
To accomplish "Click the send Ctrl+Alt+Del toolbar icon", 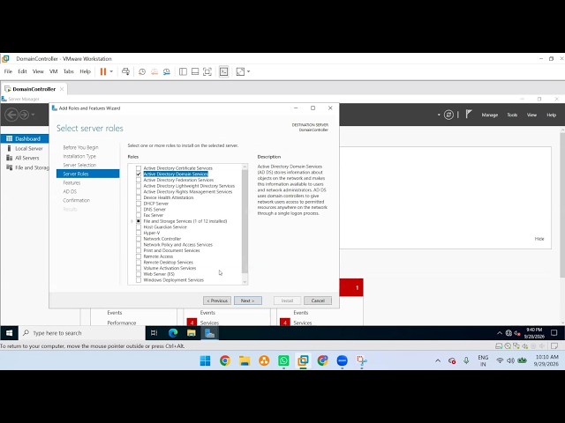I will (x=125, y=71).
